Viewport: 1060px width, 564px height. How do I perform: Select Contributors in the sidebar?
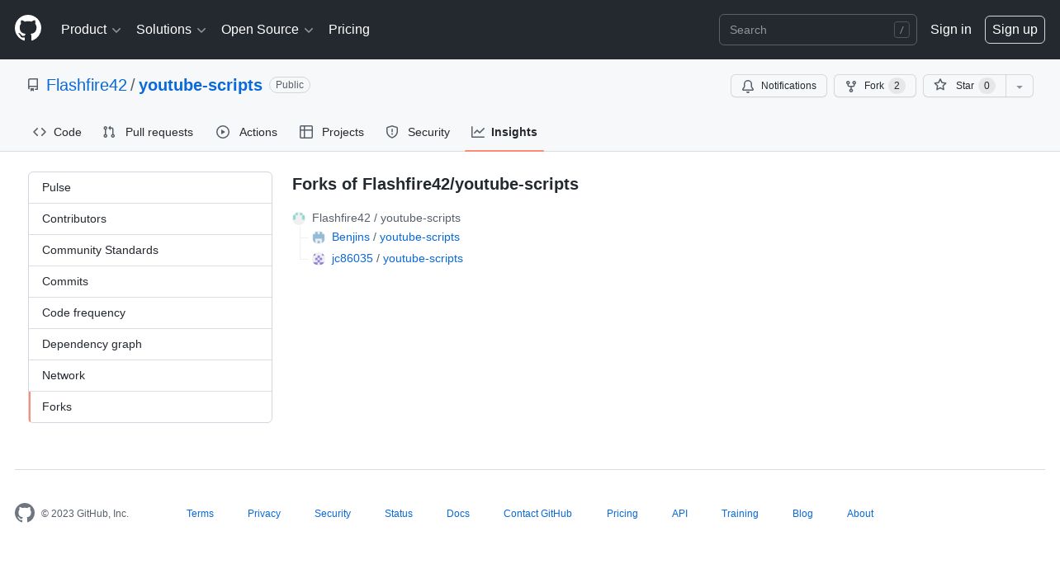(x=150, y=219)
